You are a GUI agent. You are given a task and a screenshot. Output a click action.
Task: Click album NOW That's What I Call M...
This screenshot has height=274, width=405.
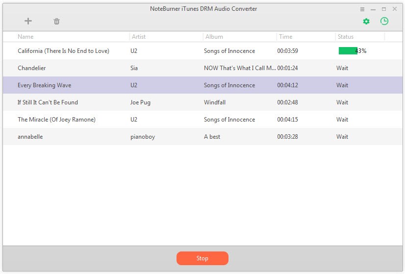point(240,68)
